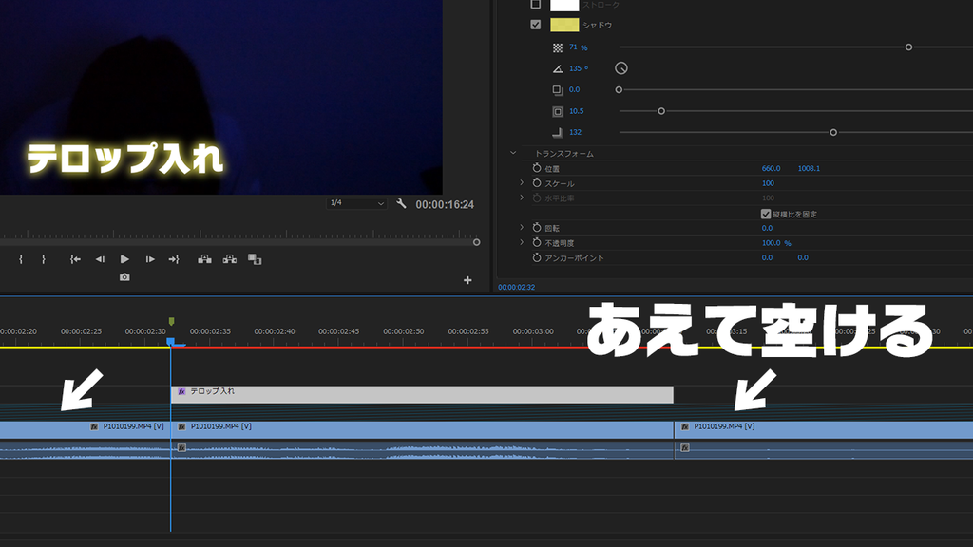Click the shadow opacity slider handle
This screenshot has height=547, width=973.
point(908,47)
